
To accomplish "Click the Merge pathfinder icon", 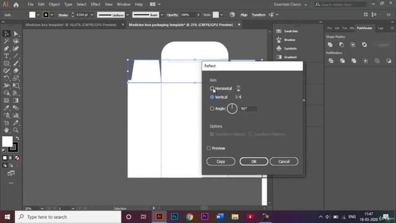I will [354, 61].
